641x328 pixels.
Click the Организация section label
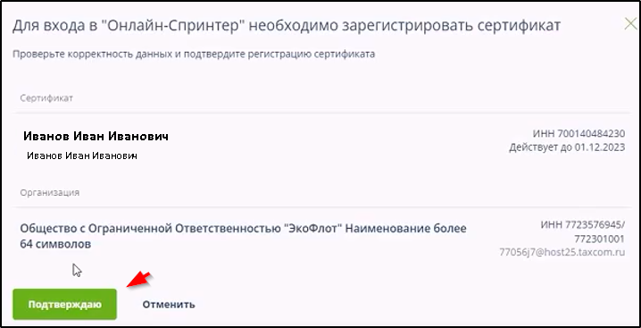click(x=50, y=192)
